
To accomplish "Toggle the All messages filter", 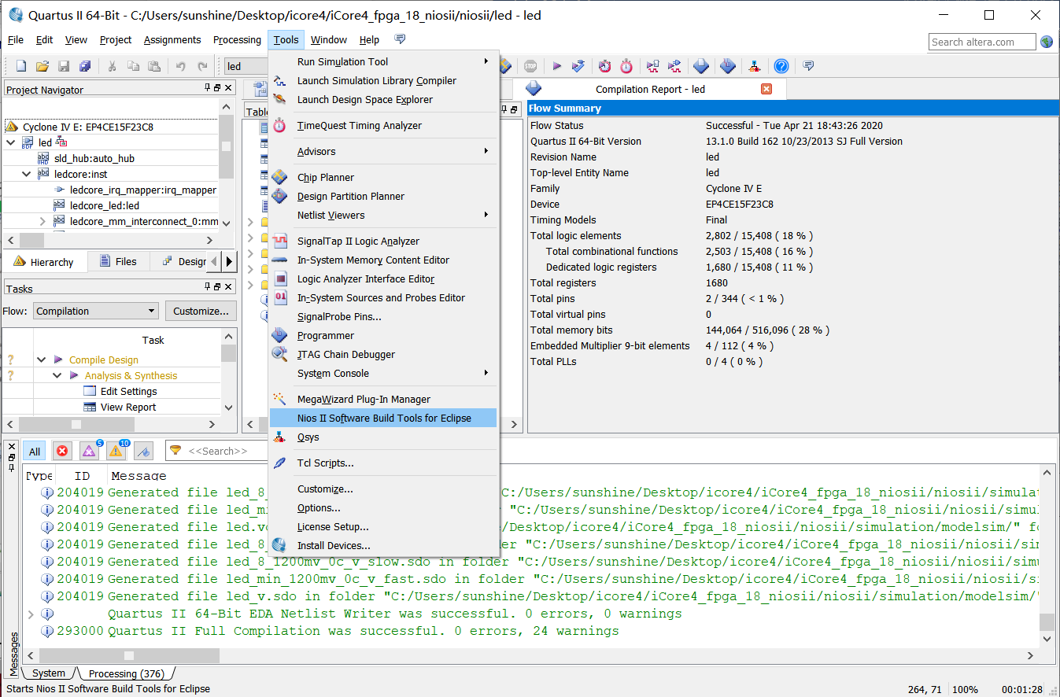I will point(35,452).
